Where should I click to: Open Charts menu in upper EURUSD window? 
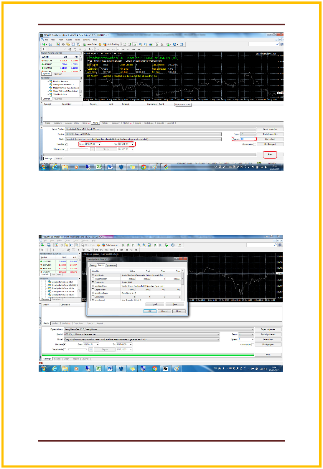(69, 40)
